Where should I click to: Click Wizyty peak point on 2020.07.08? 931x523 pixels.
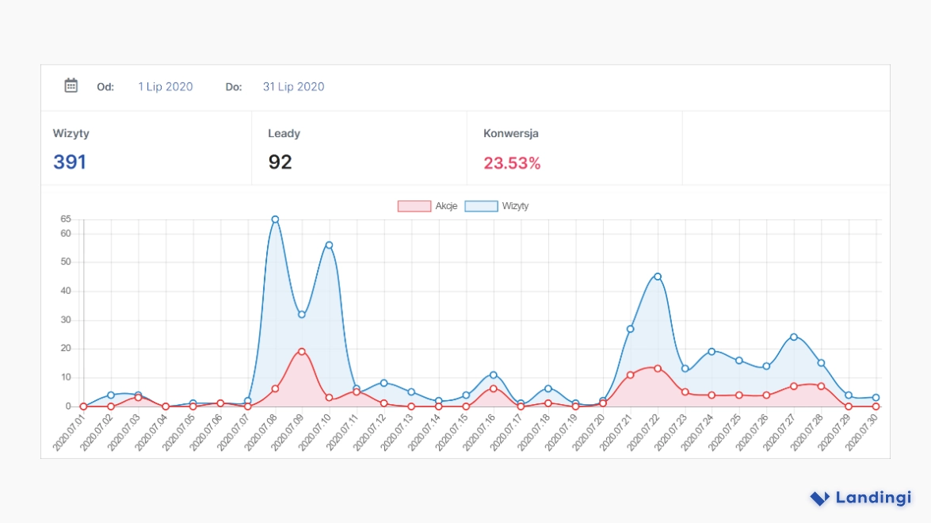coord(275,220)
